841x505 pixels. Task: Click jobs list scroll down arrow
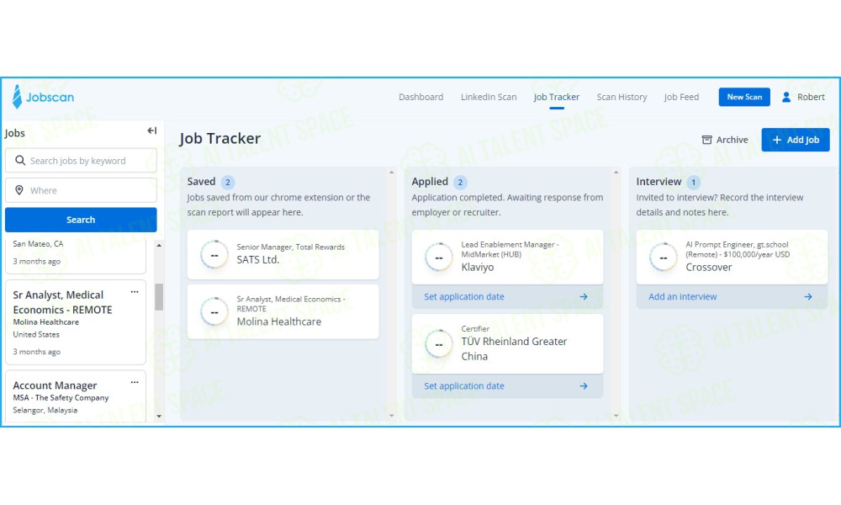click(159, 416)
